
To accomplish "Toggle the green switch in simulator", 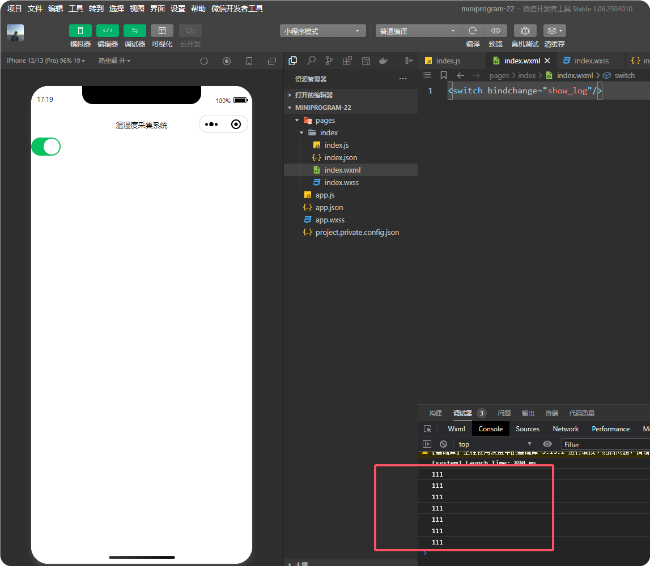I will coord(46,147).
